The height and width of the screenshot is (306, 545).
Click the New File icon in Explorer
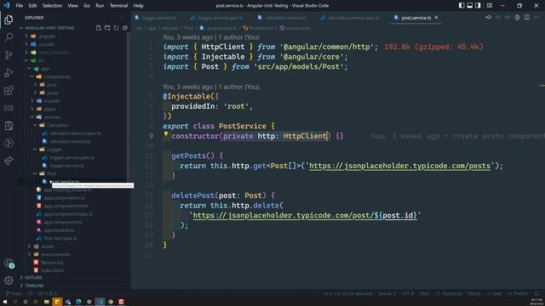coord(99,28)
